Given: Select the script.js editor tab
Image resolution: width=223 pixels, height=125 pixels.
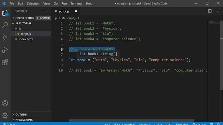Looking at the screenshot, I should (66, 11).
